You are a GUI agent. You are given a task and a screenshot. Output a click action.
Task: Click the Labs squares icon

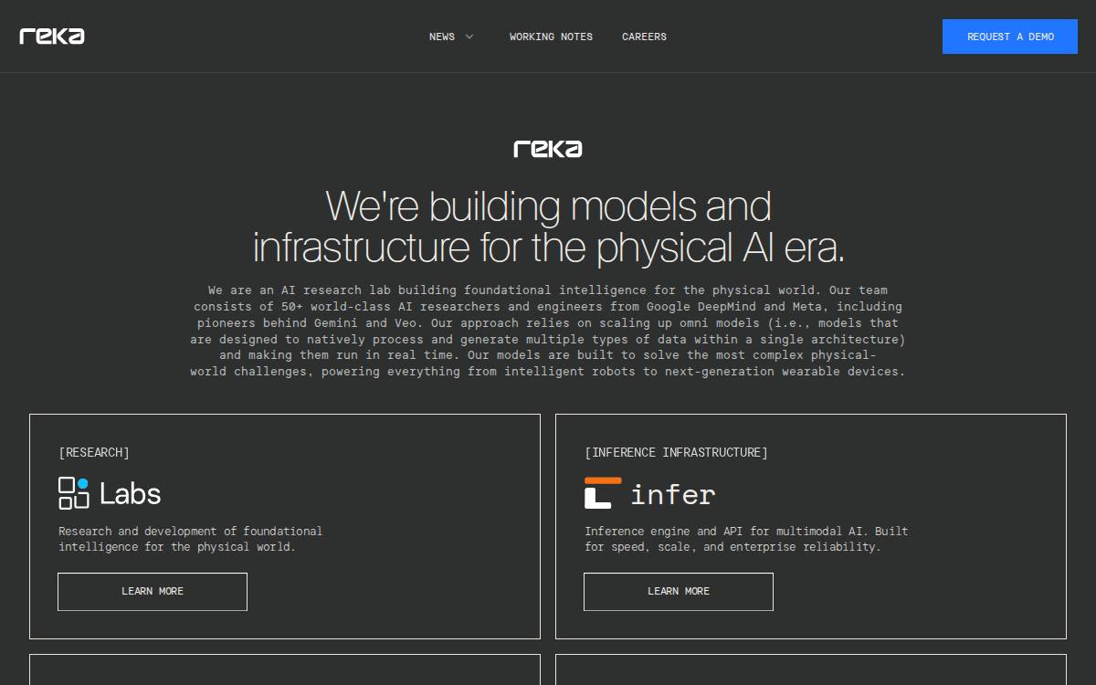click(74, 493)
